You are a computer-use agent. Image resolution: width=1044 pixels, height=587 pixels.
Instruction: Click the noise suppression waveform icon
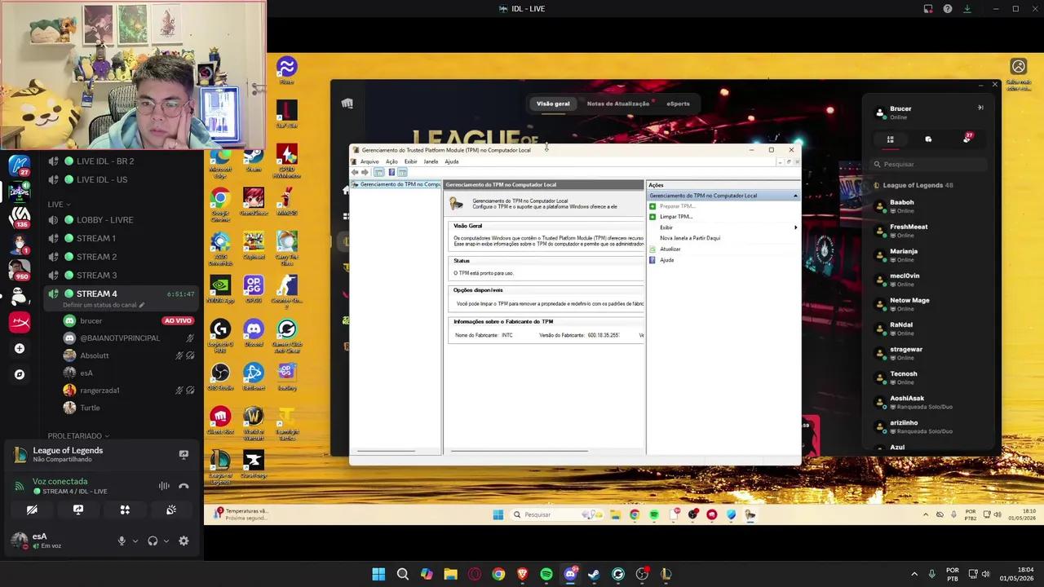click(x=164, y=486)
